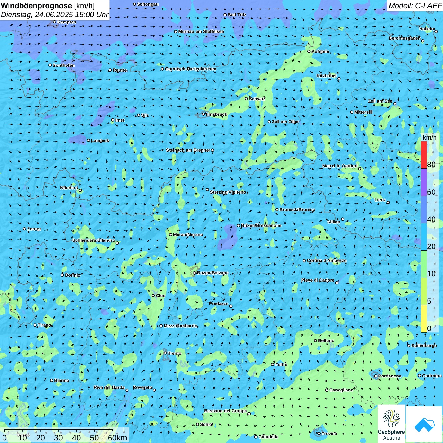This screenshot has height=443, width=443.
Task: Click the Conegliano label
Action: pyautogui.click(x=341, y=390)
